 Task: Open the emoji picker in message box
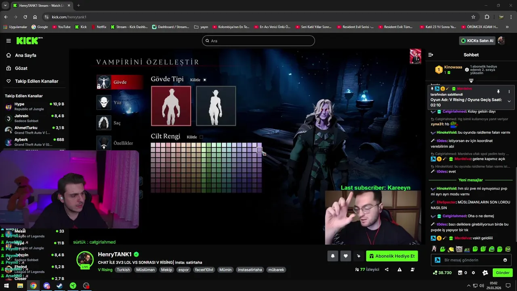tap(505, 260)
